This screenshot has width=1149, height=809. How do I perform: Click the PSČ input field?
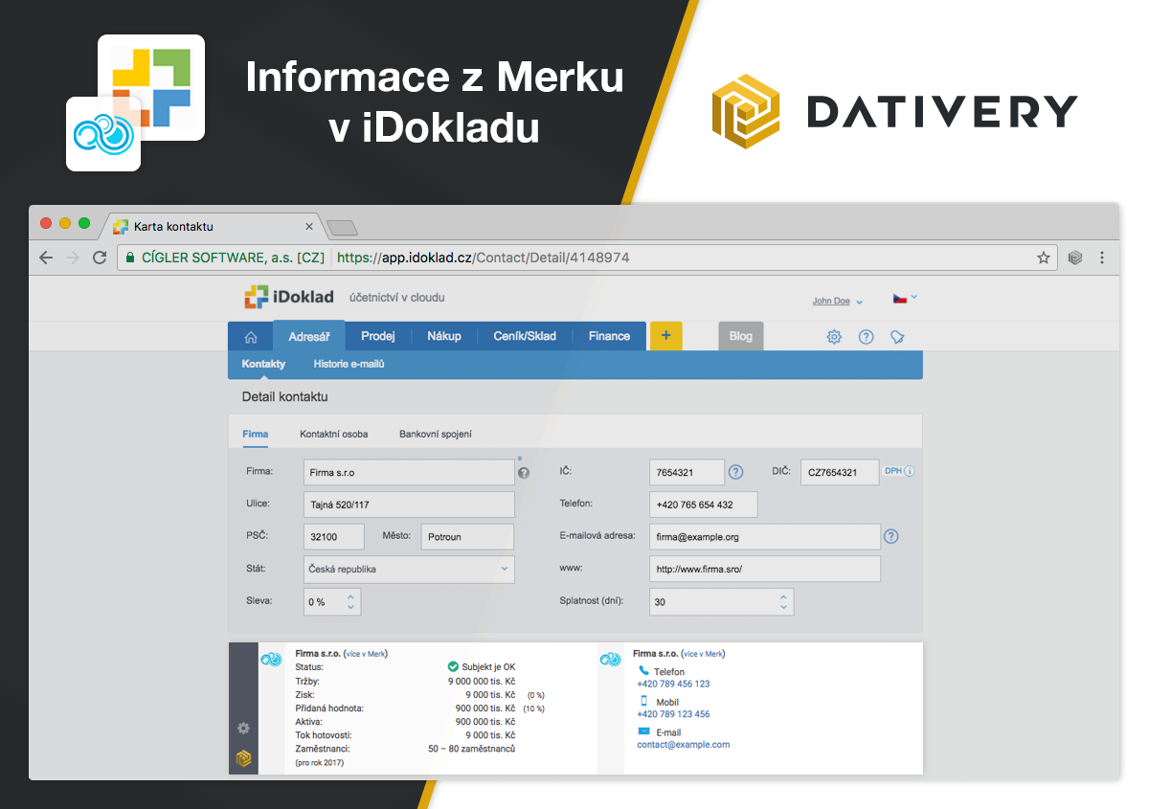(334, 536)
